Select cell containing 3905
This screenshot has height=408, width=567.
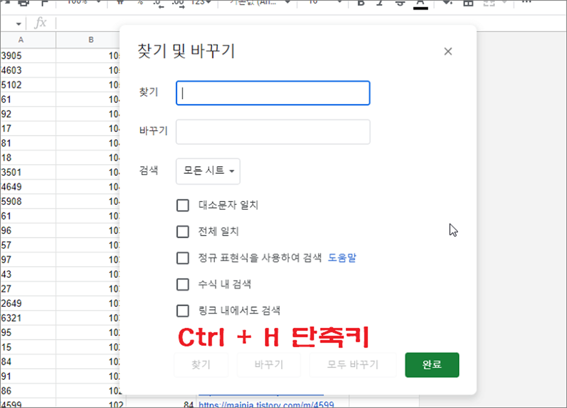click(28, 56)
